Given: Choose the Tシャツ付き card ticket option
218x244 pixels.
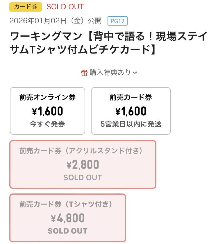Looking at the screenshot, I should pyautogui.click(x=68, y=218).
